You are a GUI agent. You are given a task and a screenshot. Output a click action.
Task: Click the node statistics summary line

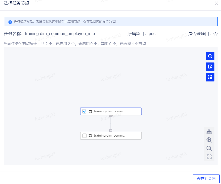75,44
